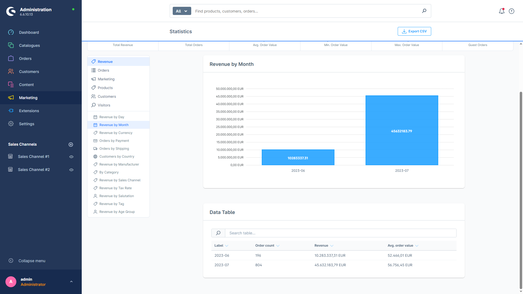Hide Sales Channel #2 using the eye icon

pos(71,170)
